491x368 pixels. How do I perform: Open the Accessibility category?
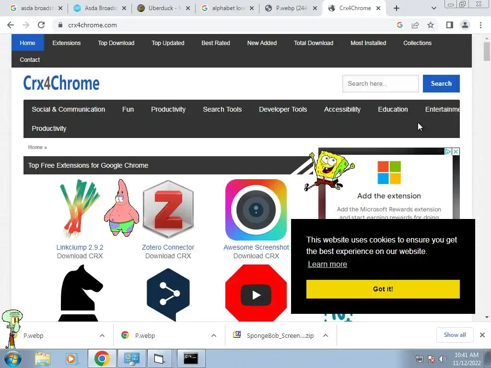click(x=342, y=109)
